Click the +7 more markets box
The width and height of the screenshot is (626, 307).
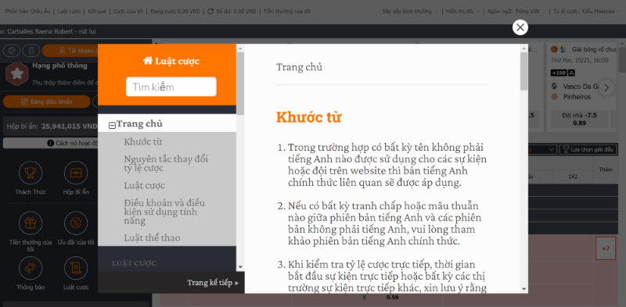click(x=605, y=248)
